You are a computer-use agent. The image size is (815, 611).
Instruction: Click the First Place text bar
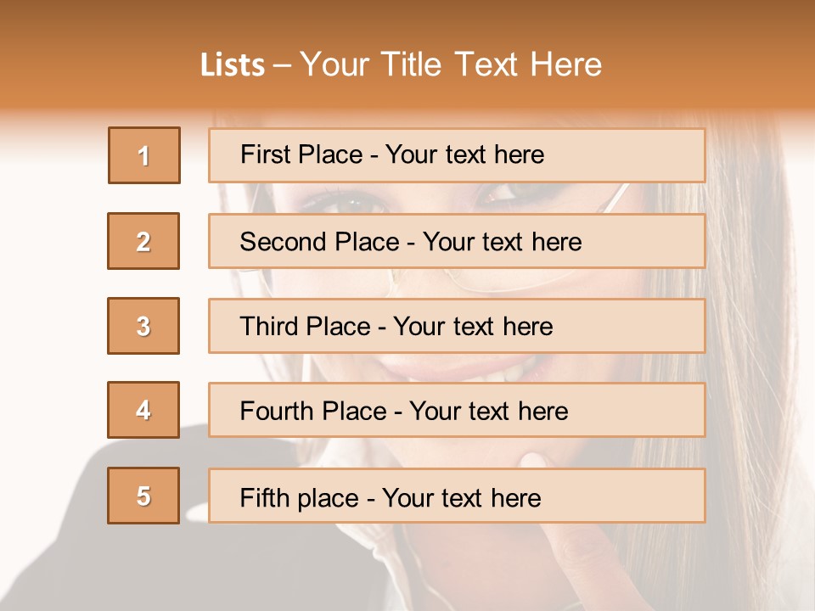tap(457, 155)
